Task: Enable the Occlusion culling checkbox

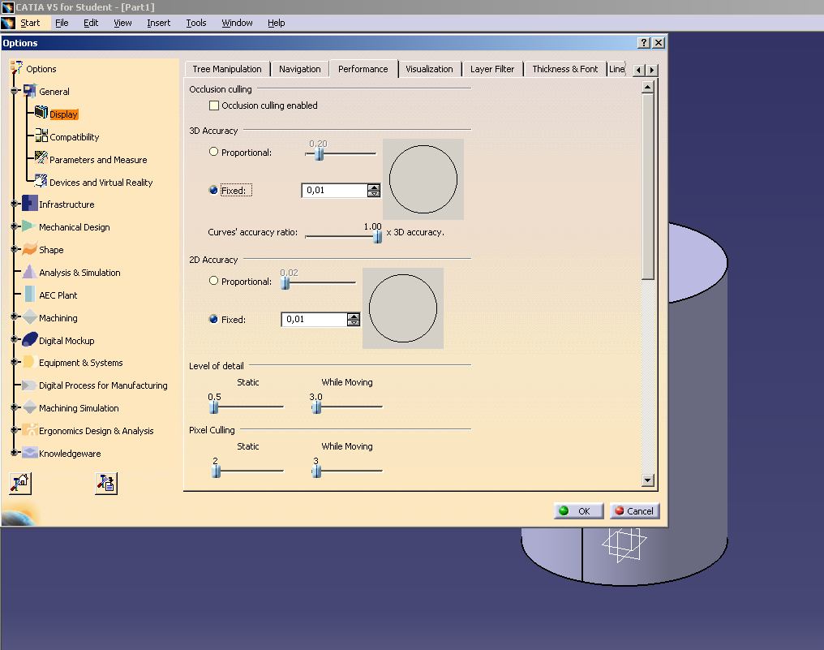Action: [x=214, y=105]
